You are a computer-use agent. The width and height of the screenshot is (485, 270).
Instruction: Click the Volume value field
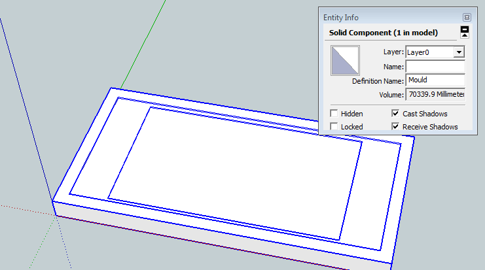[x=435, y=94]
